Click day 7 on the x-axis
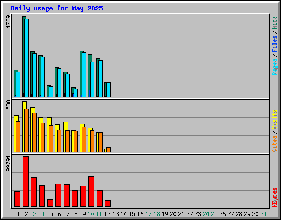281x220 pixels. (x=68, y=214)
